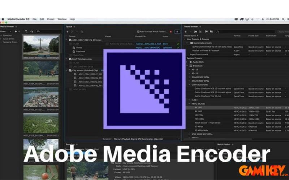289x180 pixels.
Task: Click the Create New Preset Group folder icon
Action: tap(195, 32)
